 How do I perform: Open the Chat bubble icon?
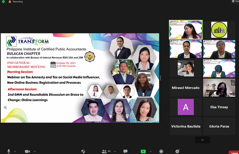125,151
